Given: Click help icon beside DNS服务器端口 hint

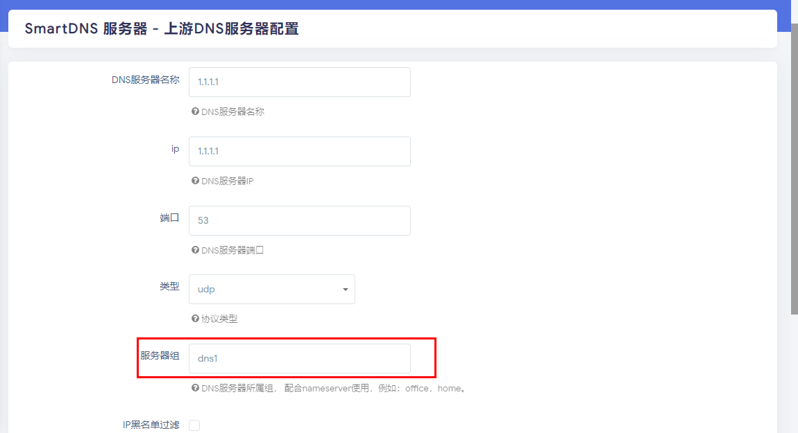Looking at the screenshot, I should pos(195,249).
